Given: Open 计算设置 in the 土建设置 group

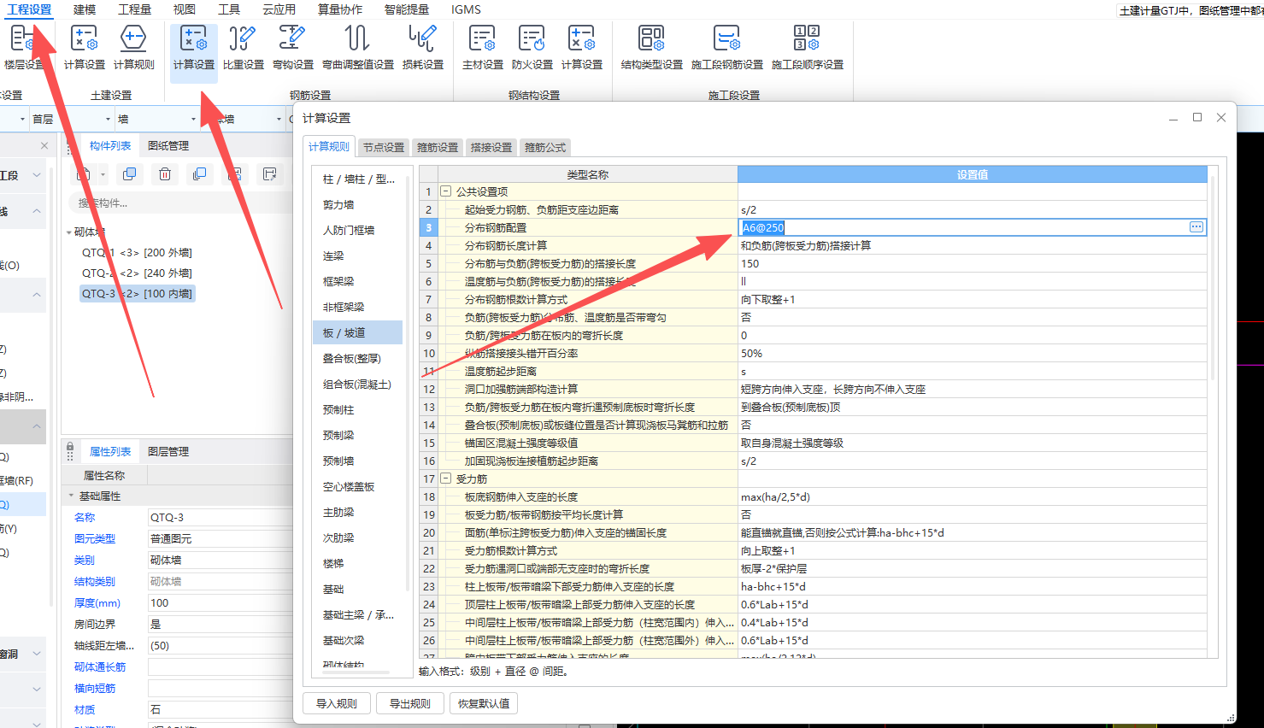Looking at the screenshot, I should 84,48.
